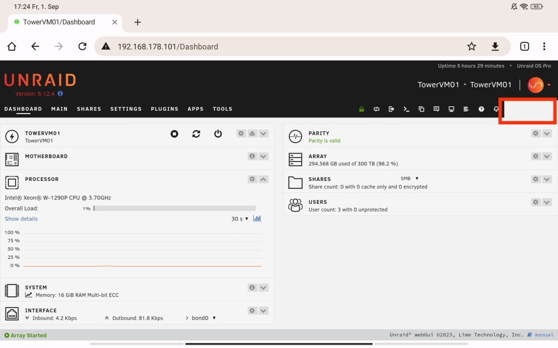The width and height of the screenshot is (558, 348).
Task: Expand the Array section chevron
Action: 547,156
